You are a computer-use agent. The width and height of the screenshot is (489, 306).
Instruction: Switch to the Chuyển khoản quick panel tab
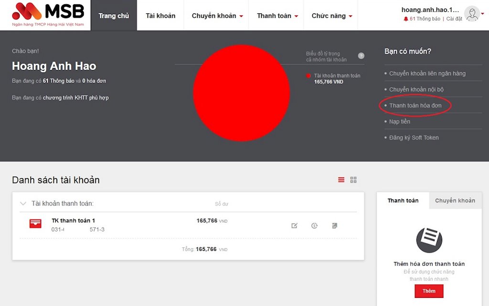[x=455, y=201]
